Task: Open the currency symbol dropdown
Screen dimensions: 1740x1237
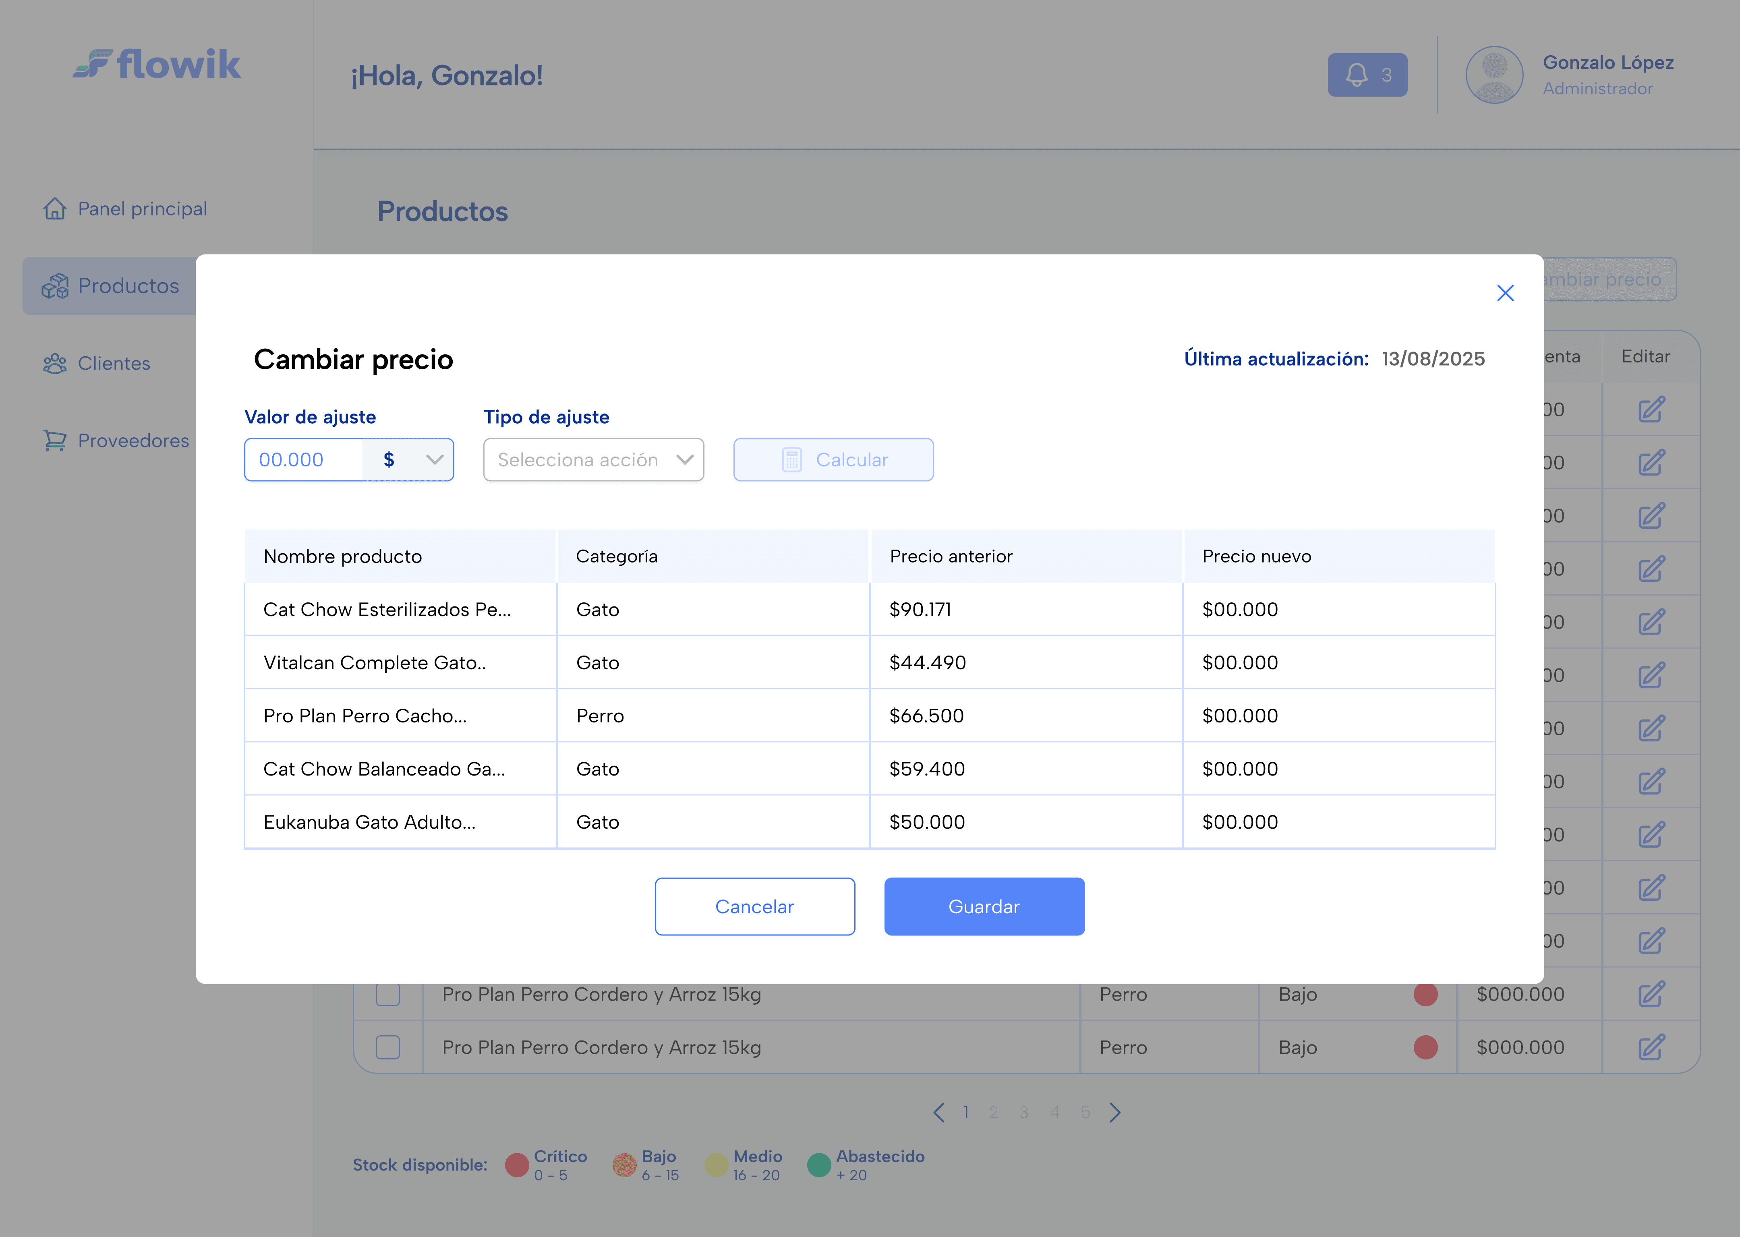Action: pos(409,459)
